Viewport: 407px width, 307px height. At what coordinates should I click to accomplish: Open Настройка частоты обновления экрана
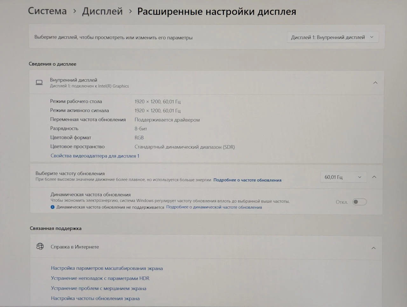[95, 298]
